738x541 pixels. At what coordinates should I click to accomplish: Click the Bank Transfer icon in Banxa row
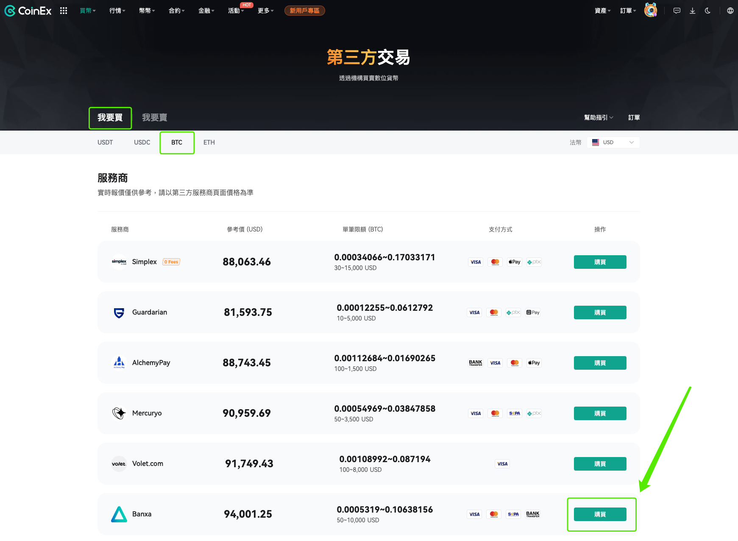tap(533, 514)
